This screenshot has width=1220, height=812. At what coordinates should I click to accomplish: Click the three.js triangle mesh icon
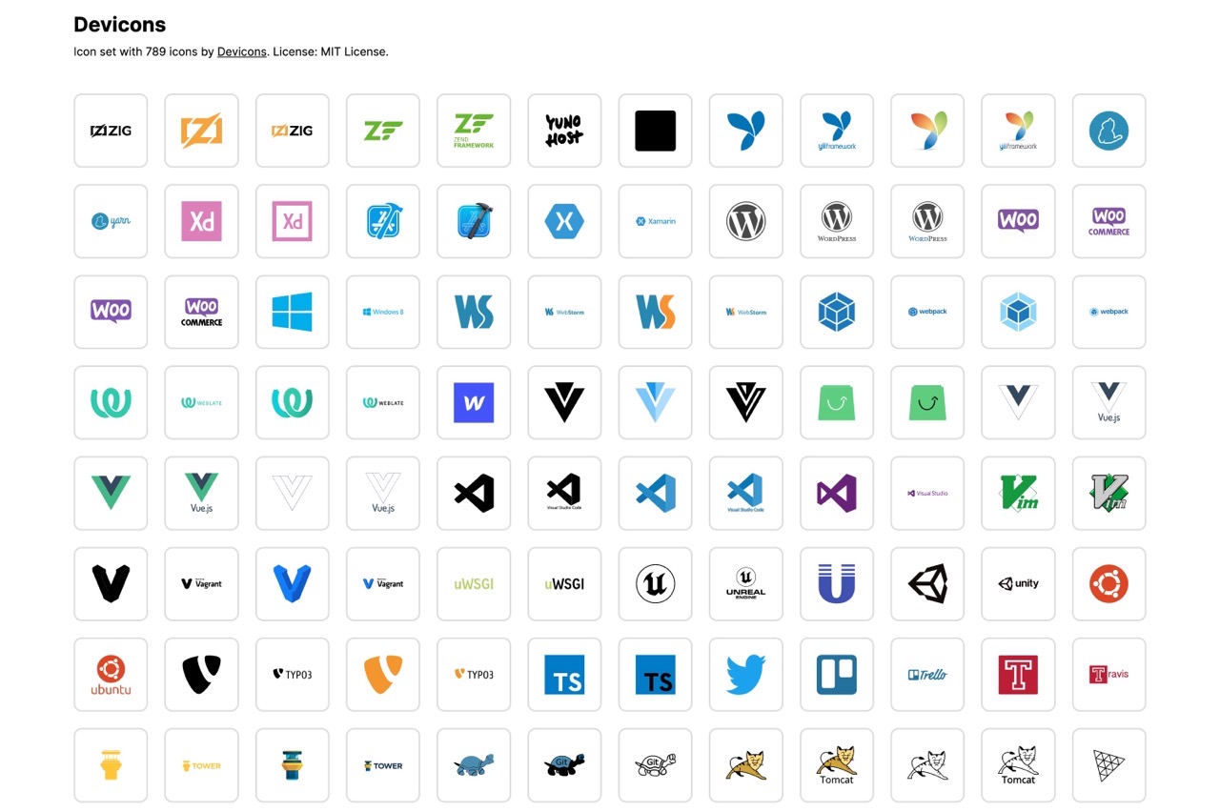click(1109, 765)
